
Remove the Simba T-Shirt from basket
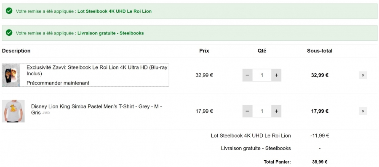[x=363, y=111]
